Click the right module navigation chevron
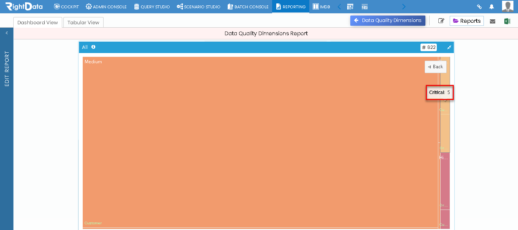The height and width of the screenshot is (230, 518). [x=404, y=7]
